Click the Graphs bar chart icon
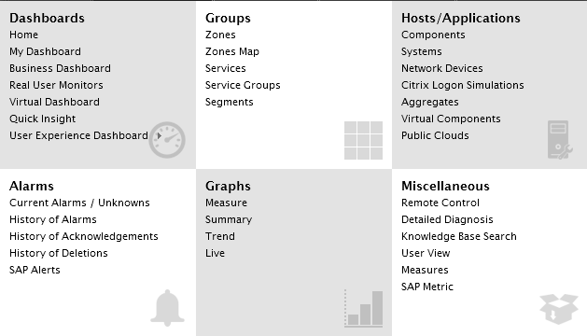Image resolution: width=587 pixels, height=336 pixels. point(364,309)
